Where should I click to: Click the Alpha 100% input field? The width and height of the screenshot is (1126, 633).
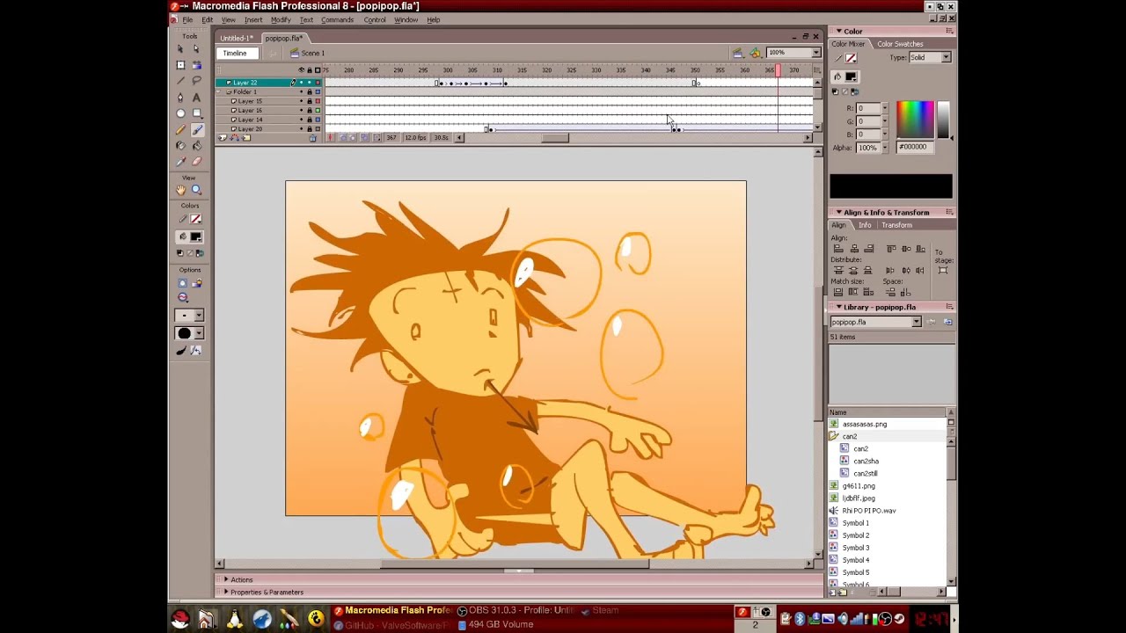point(866,148)
